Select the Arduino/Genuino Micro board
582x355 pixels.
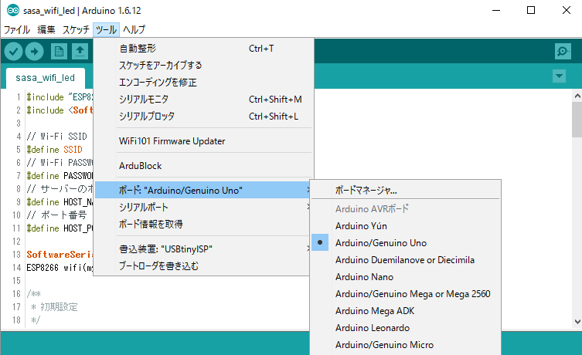[x=405, y=345]
